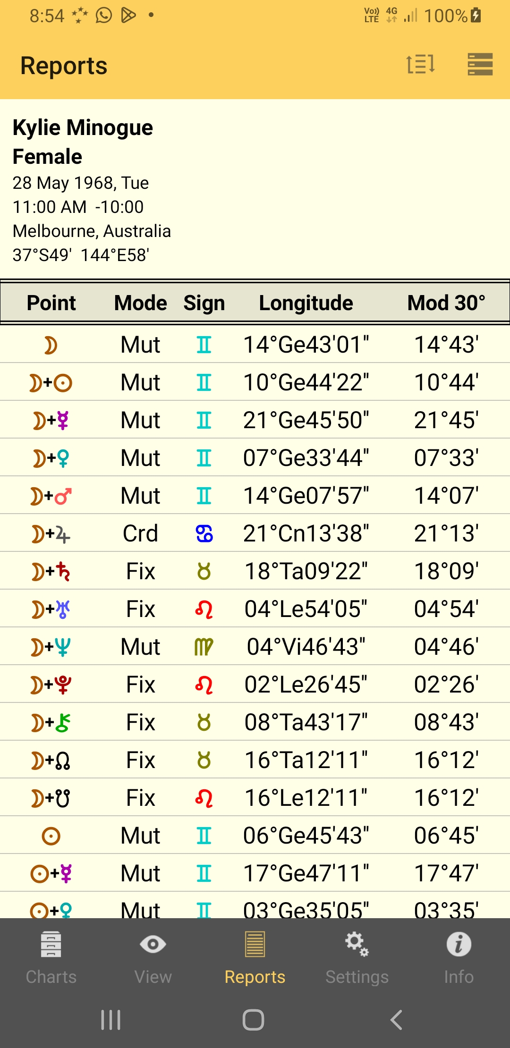Tap the Gemini glyph in Moon row

[204, 345]
